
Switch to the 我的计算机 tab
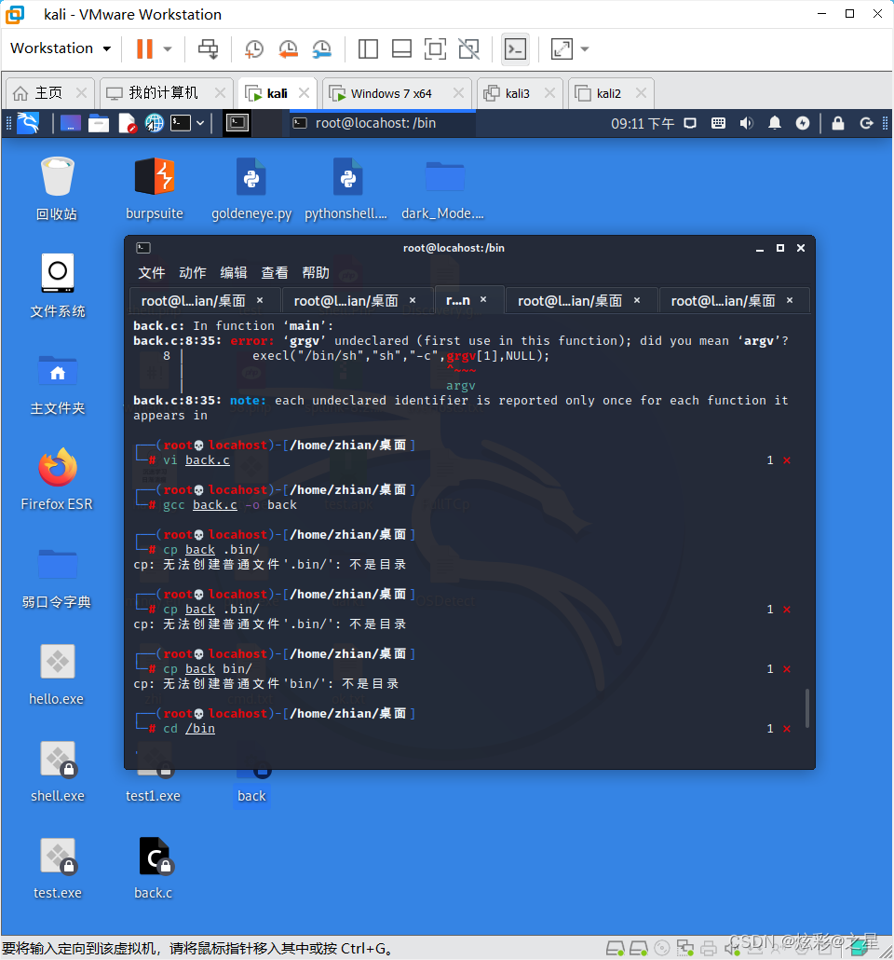click(x=166, y=93)
